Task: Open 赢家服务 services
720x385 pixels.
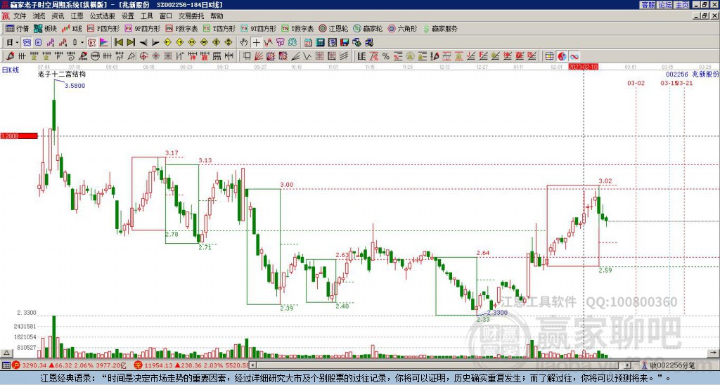Action: pos(440,28)
